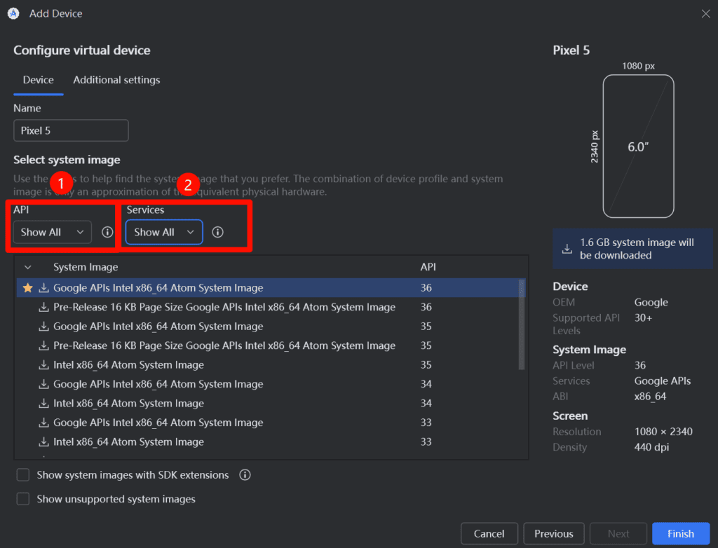
Task: Collapse the System Image table header chevron
Action: click(x=28, y=267)
